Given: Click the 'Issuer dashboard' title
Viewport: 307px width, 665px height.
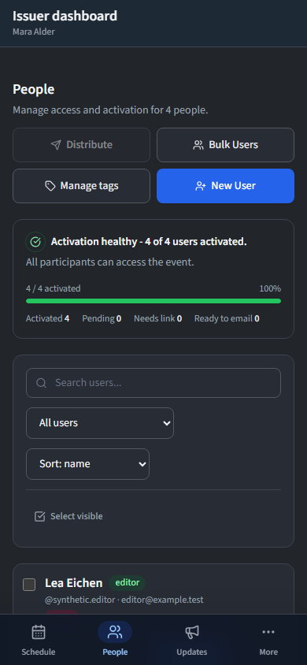Looking at the screenshot, I should [65, 16].
